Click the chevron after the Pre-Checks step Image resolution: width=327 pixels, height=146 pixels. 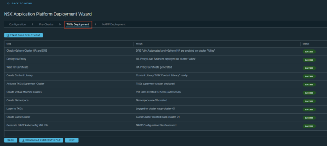point(60,24)
